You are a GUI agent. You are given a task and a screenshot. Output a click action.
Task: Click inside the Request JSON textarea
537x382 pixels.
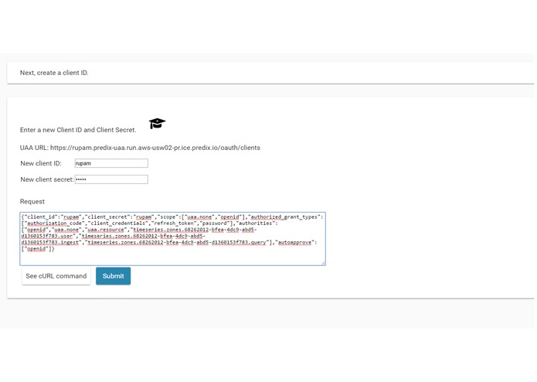(x=172, y=239)
